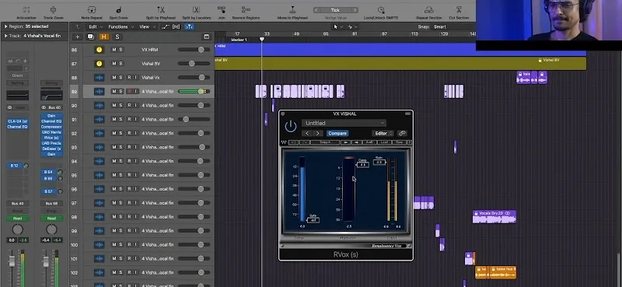Click the Waves logo in RVox toolbar
The width and height of the screenshot is (622, 287).
click(x=284, y=142)
